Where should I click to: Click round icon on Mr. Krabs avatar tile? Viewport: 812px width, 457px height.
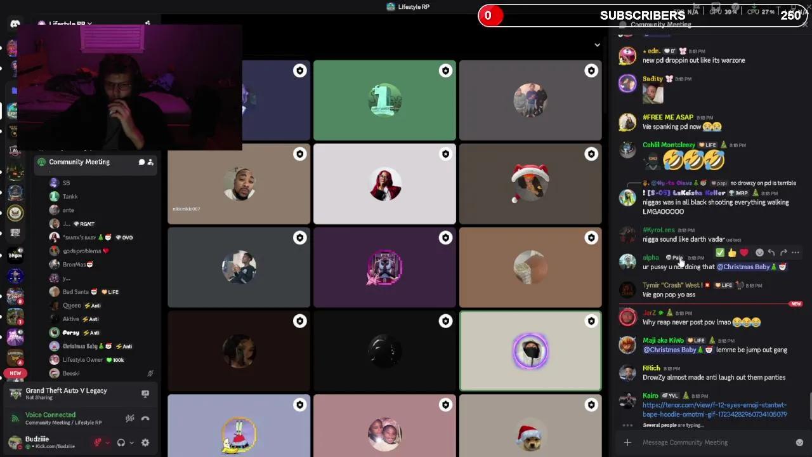(x=299, y=404)
